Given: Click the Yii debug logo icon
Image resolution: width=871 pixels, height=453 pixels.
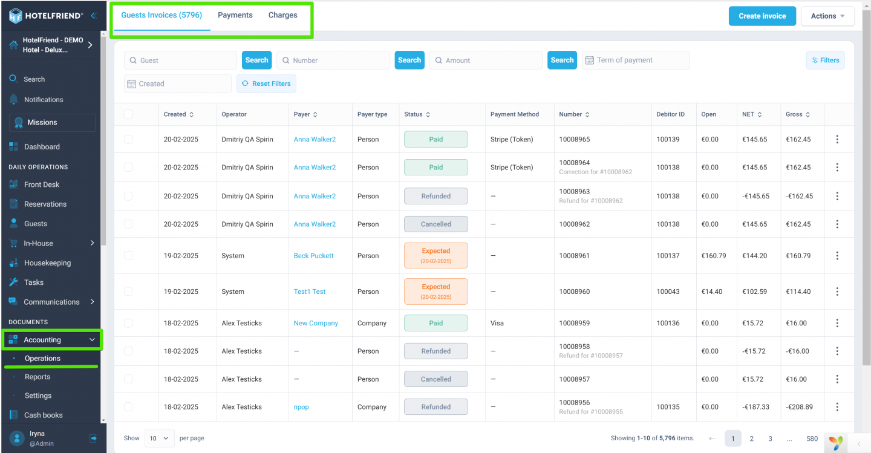Looking at the screenshot, I should (x=835, y=443).
